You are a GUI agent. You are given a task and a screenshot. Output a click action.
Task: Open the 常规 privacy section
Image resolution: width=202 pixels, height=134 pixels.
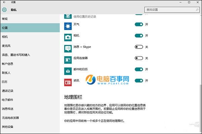30,19
